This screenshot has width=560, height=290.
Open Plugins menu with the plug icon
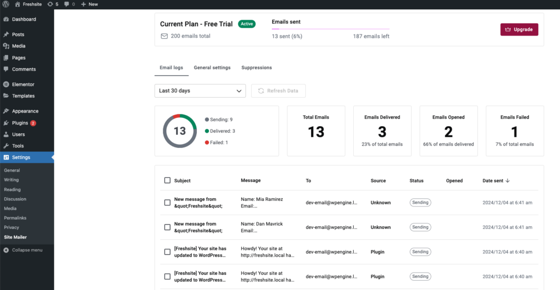pos(6,123)
